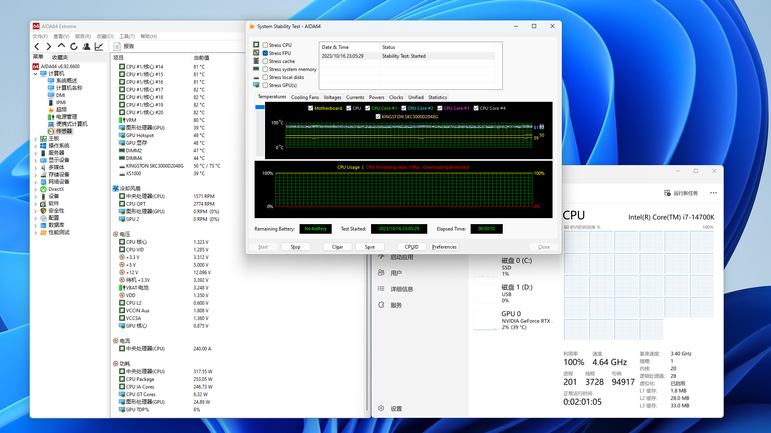
Task: Expand the 网络设备 tree node
Action: tap(36, 182)
